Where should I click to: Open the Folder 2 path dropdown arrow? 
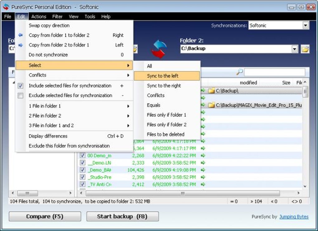(x=295, y=49)
